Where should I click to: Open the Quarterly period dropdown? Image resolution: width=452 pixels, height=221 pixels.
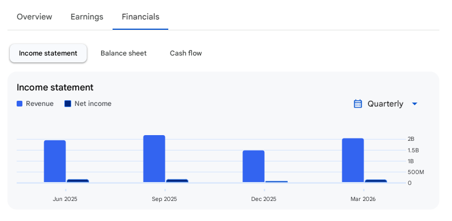[x=385, y=104]
